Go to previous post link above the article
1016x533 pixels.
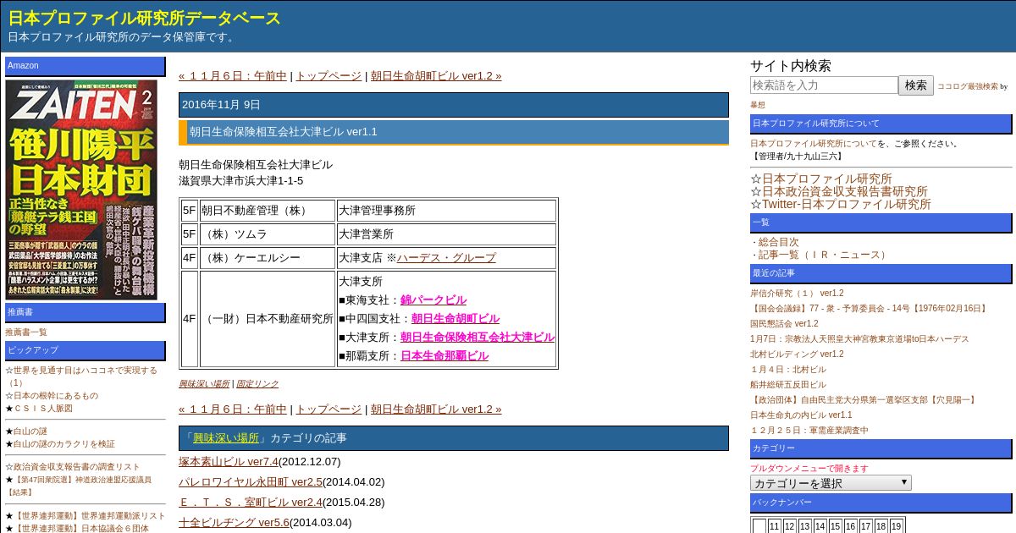pyautogui.click(x=233, y=75)
